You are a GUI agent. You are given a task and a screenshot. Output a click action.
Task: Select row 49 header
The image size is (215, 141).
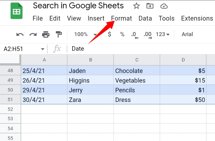10,80
